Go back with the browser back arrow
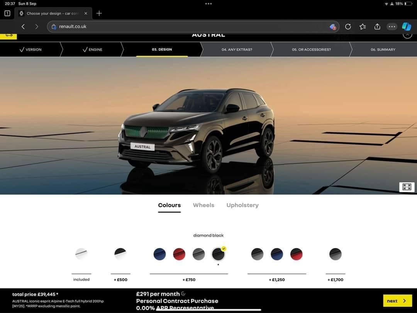Image resolution: width=417 pixels, height=313 pixels. click(x=23, y=27)
